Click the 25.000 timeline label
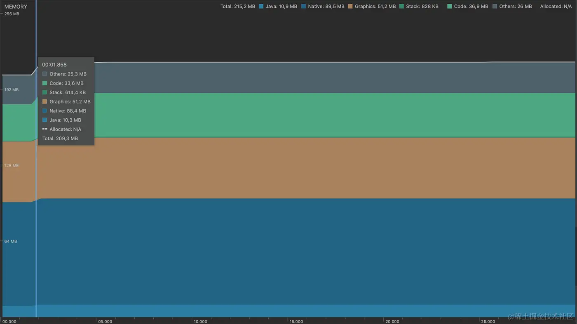577x324 pixels. click(488, 322)
